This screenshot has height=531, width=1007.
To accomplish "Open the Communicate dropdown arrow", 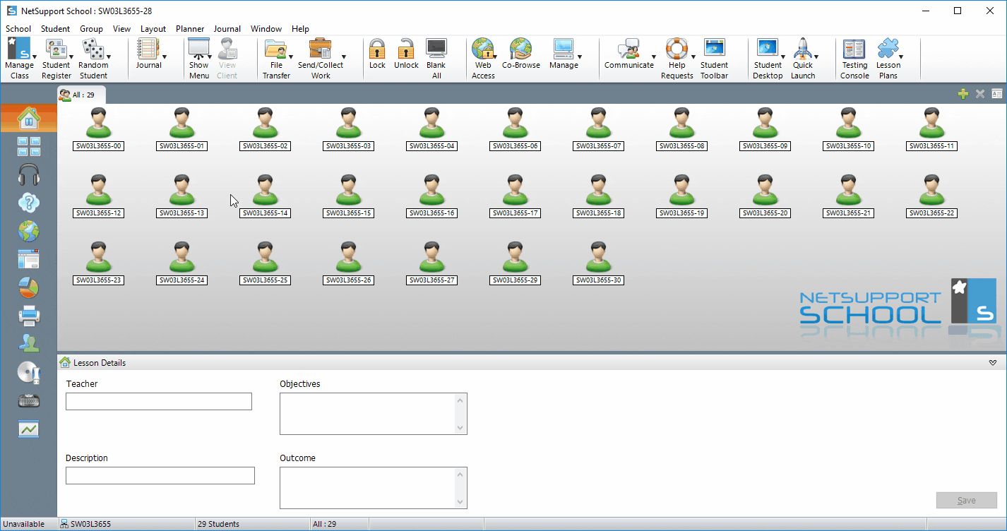I will point(653,57).
